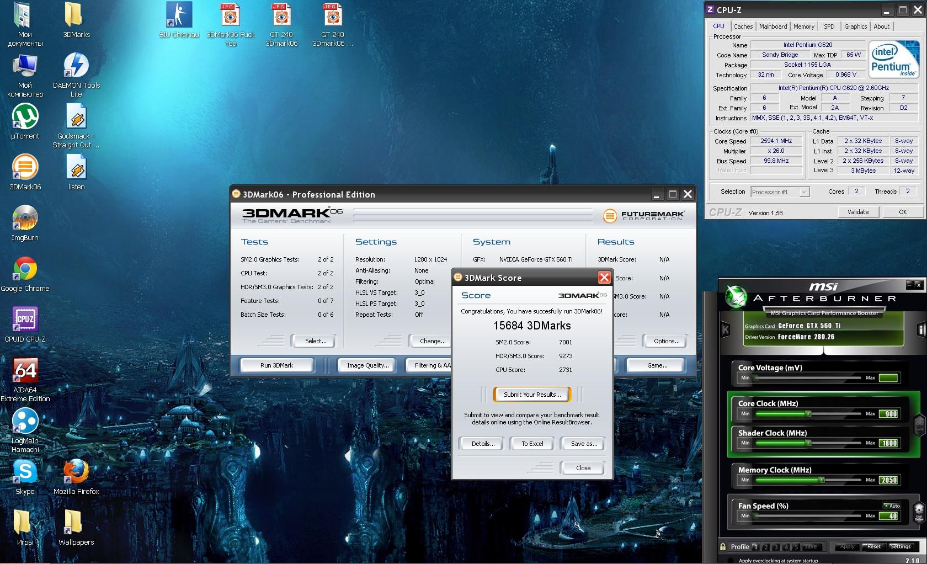
Task: Open AIDA64 Extreme Edition shortcut
Action: click(25, 380)
